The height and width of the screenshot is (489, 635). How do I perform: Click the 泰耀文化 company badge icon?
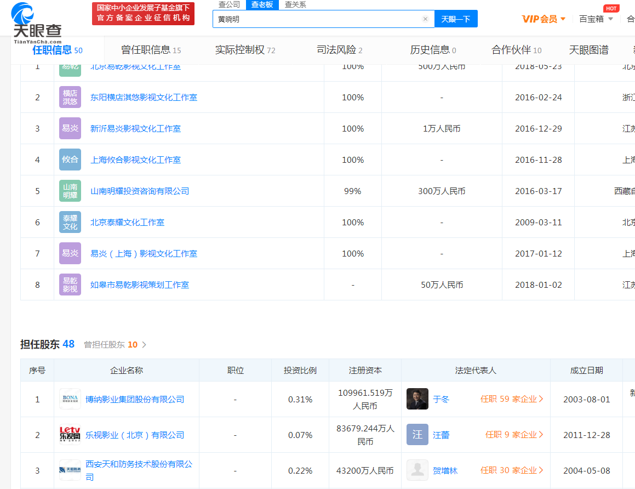[70, 222]
